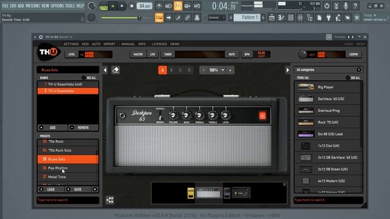Image resolution: width=390 pixels, height=219 pixels.
Task: Click the zoom in plus button
Action: pyautogui.click(x=230, y=71)
